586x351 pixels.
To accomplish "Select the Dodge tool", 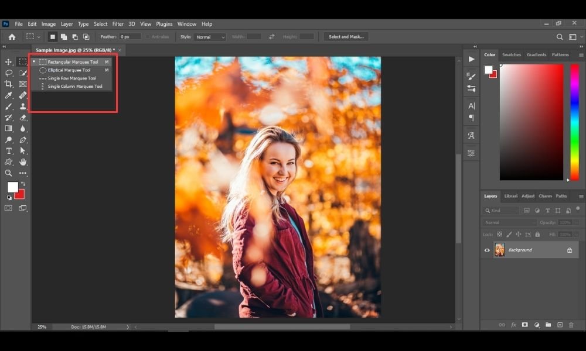I will [x=9, y=140].
